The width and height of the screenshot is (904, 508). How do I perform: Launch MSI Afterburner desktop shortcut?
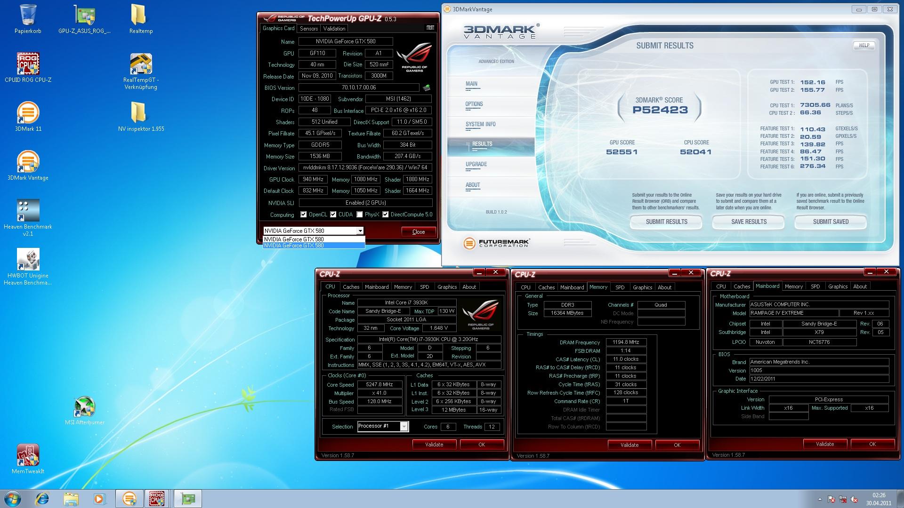[x=85, y=411]
